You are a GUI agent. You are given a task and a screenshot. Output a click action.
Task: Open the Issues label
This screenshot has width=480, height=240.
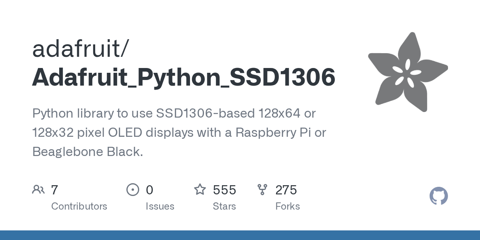coord(160,206)
